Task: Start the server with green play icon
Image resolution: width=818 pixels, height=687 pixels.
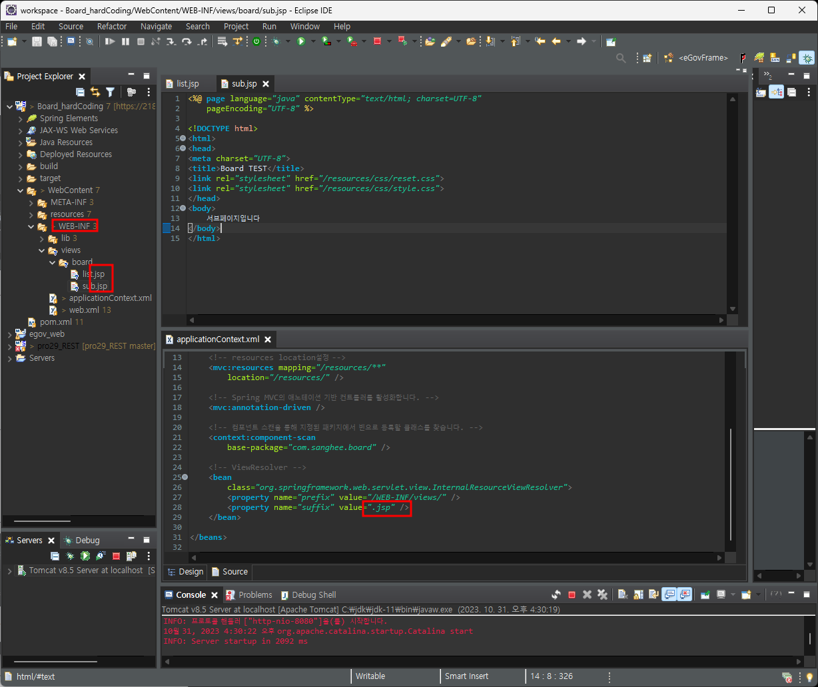Action: (x=85, y=556)
